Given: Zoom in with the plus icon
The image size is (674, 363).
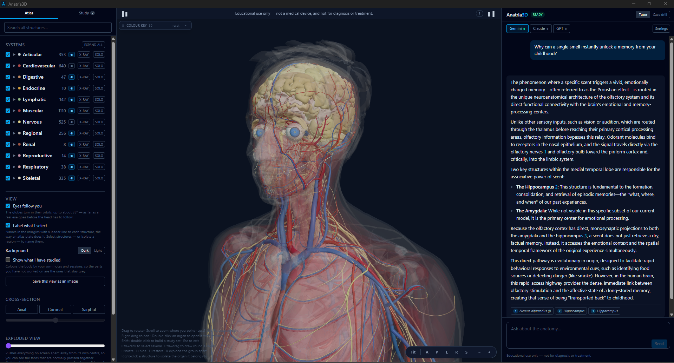Looking at the screenshot, I should click(x=489, y=352).
